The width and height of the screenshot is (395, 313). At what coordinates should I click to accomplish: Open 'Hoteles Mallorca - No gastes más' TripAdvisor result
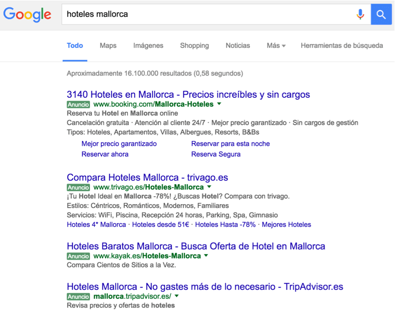click(205, 287)
